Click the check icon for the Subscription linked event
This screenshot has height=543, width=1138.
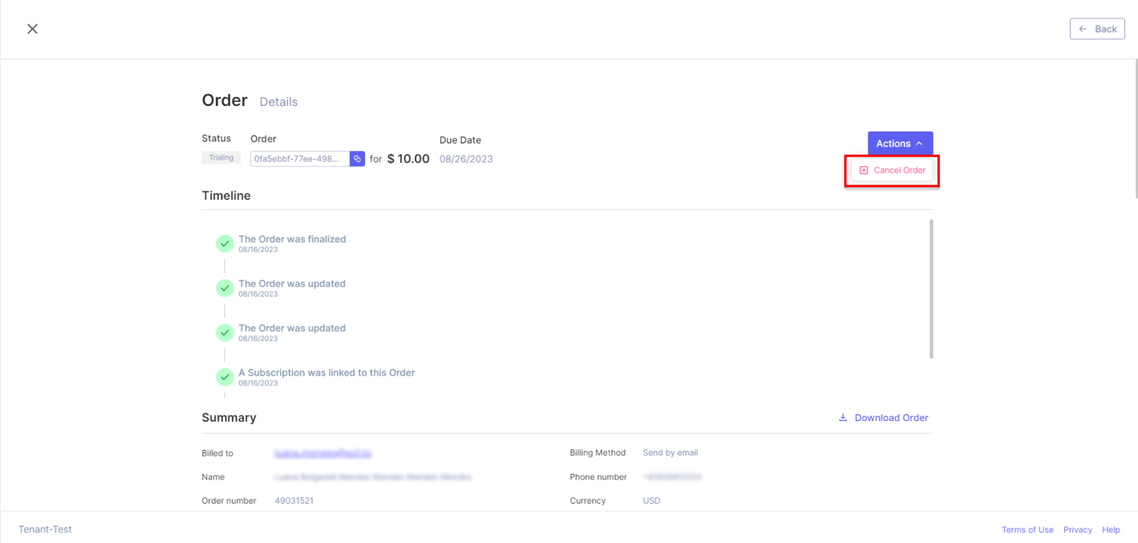(x=225, y=377)
